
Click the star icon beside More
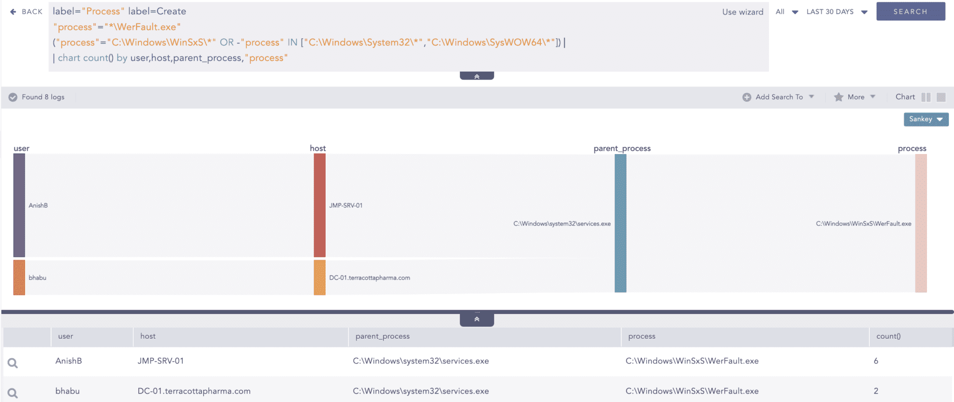click(838, 97)
